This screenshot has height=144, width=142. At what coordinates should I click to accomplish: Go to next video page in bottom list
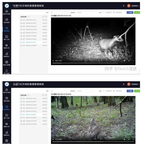(46, 95)
